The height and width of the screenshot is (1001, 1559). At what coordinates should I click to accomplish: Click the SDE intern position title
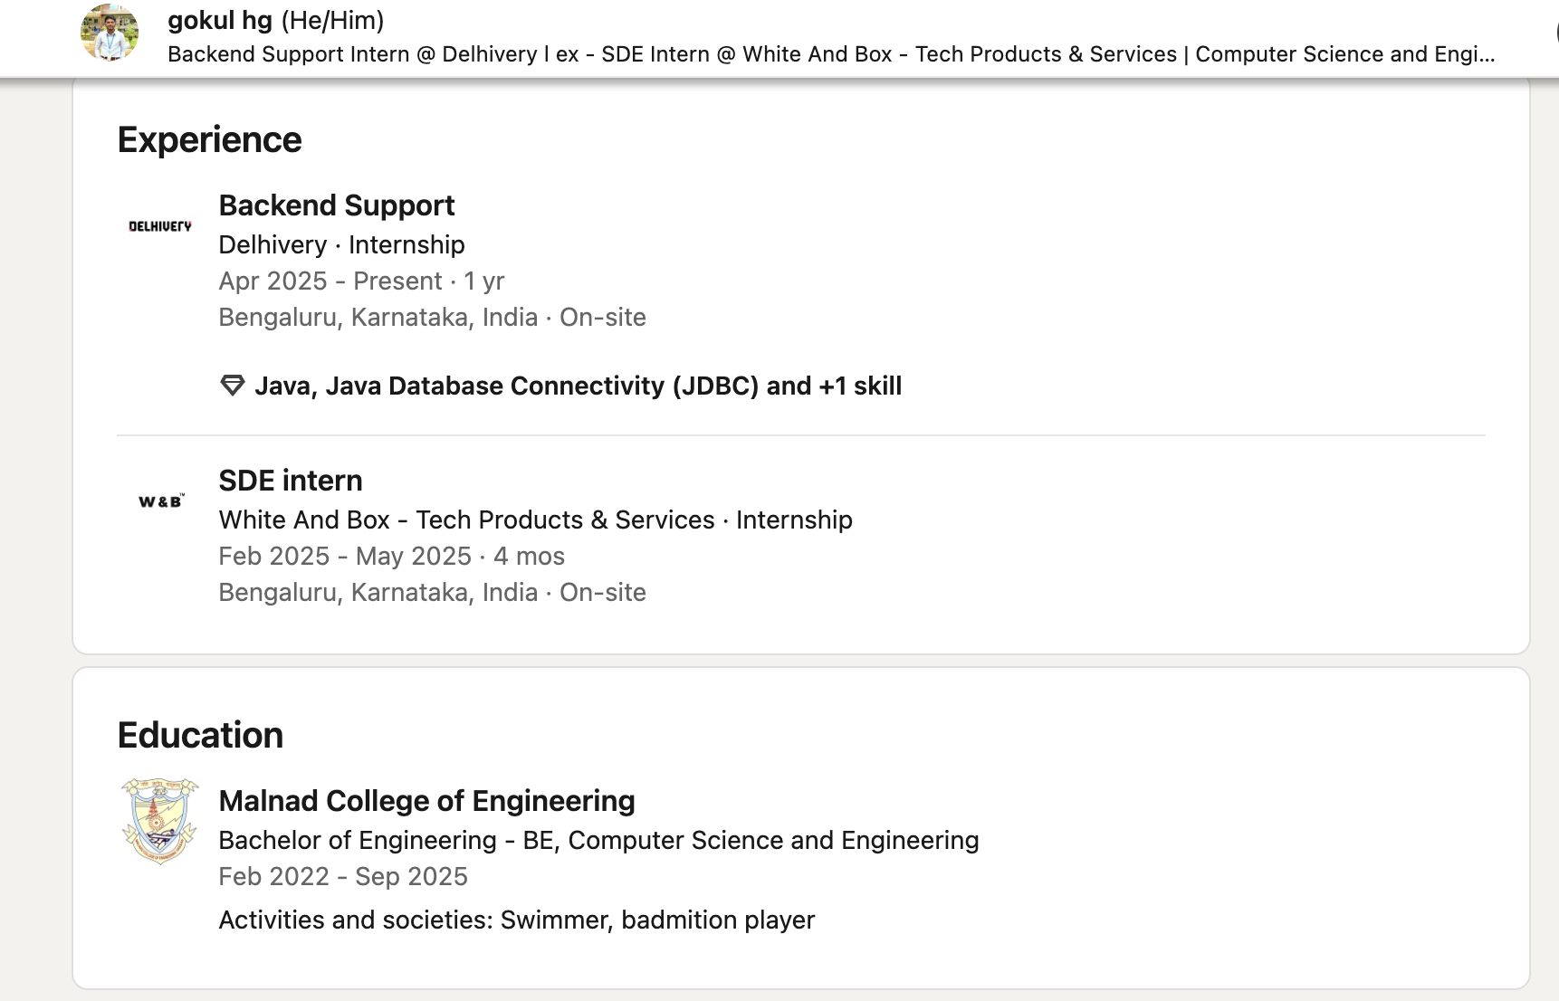[290, 480]
